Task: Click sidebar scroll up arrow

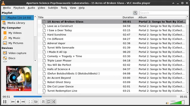Action: point(35,16)
